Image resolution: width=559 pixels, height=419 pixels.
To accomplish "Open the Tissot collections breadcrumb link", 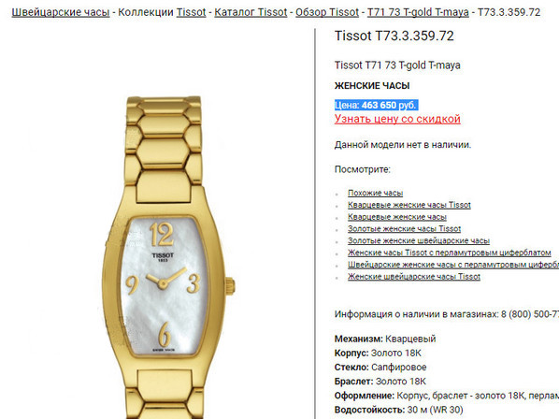I will coord(191,12).
